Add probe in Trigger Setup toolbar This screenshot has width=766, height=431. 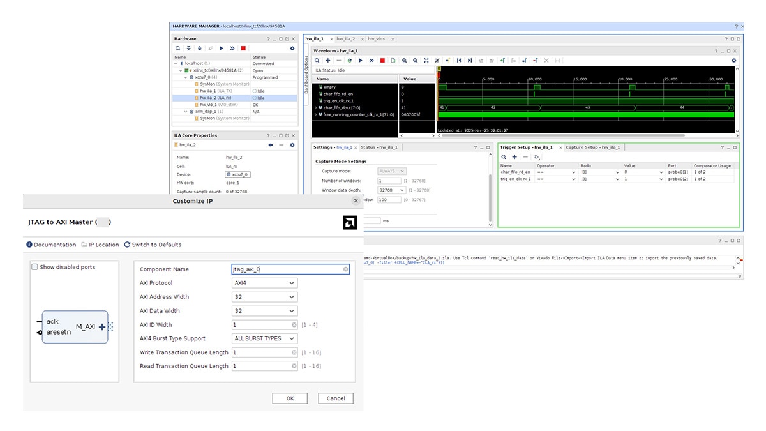(x=514, y=156)
